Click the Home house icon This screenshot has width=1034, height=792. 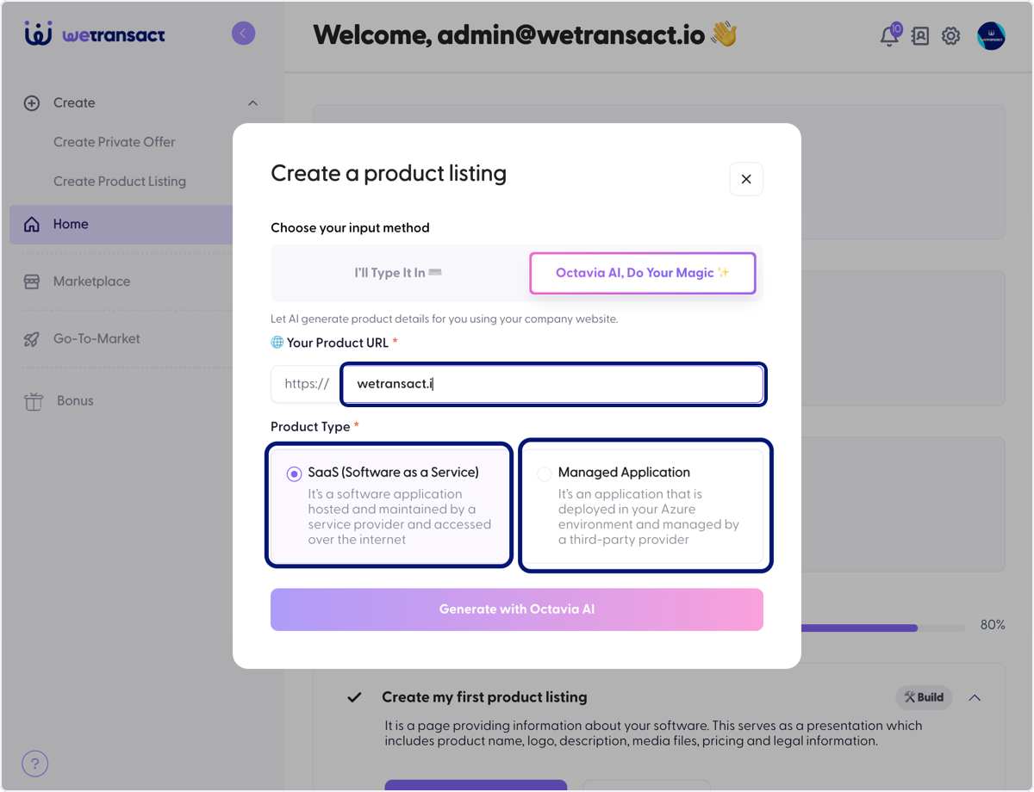click(x=32, y=225)
